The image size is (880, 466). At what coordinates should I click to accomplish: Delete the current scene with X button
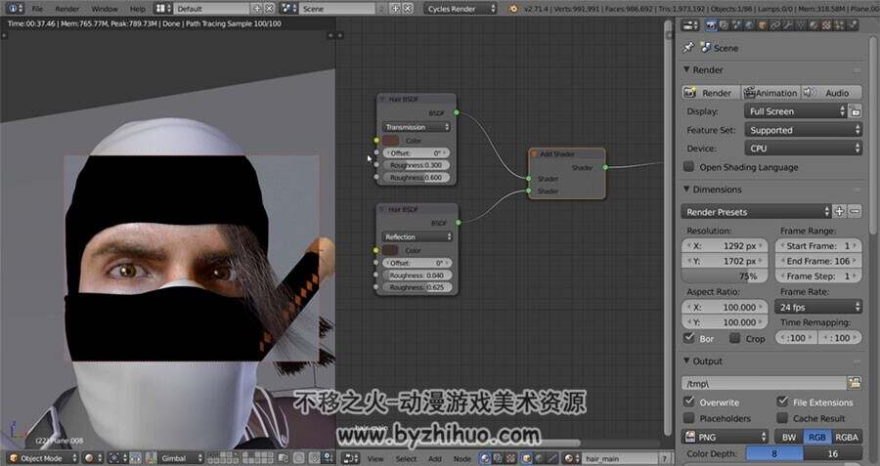point(408,9)
